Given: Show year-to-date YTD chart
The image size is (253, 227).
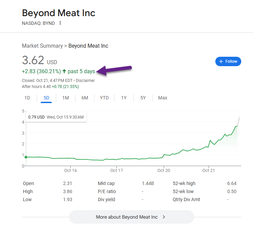Looking at the screenshot, I should pyautogui.click(x=104, y=98).
